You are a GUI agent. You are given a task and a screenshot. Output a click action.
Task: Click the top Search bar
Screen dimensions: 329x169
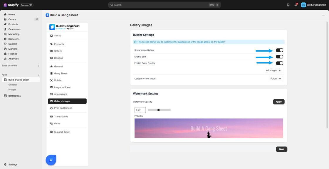coord(164,5)
